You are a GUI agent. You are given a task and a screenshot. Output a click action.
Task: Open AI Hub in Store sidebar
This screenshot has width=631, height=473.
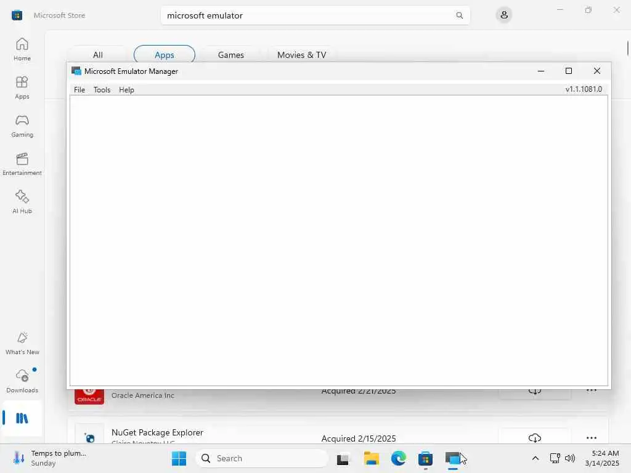click(x=22, y=202)
